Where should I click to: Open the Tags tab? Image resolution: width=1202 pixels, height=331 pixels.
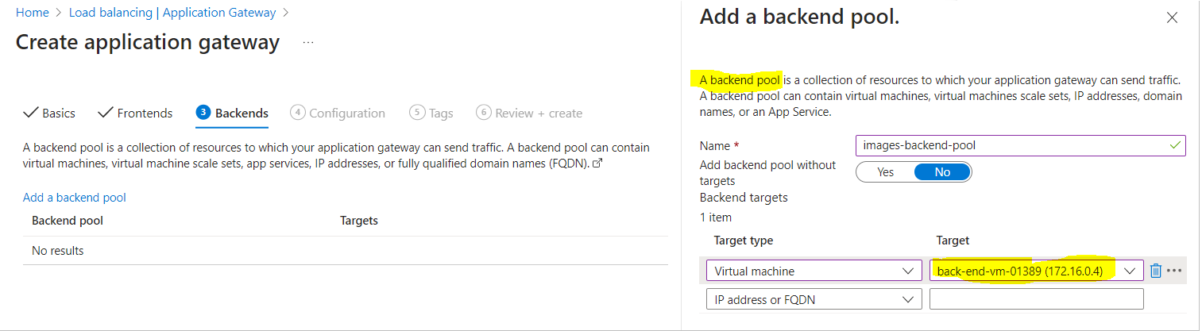pyautogui.click(x=431, y=113)
